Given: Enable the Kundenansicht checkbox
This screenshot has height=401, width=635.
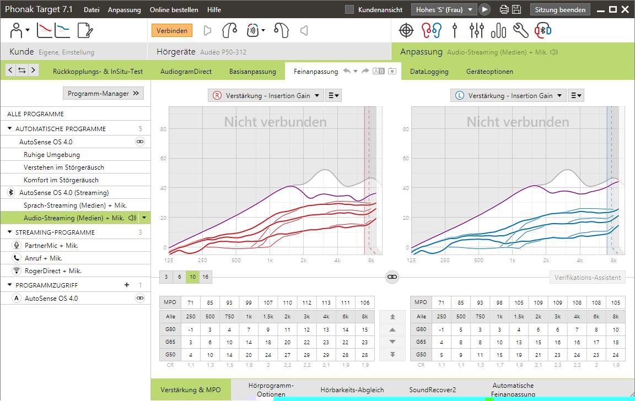Looking at the screenshot, I should coord(349,10).
